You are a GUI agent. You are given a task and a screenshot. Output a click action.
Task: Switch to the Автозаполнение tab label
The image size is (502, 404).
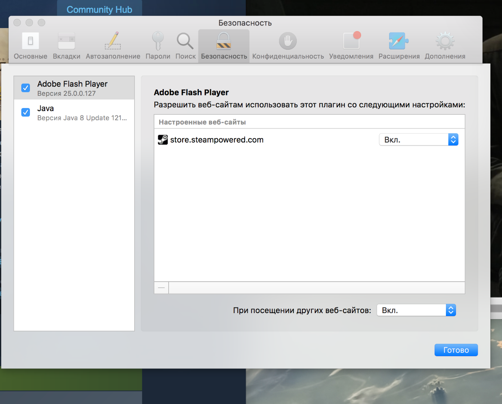[113, 56]
